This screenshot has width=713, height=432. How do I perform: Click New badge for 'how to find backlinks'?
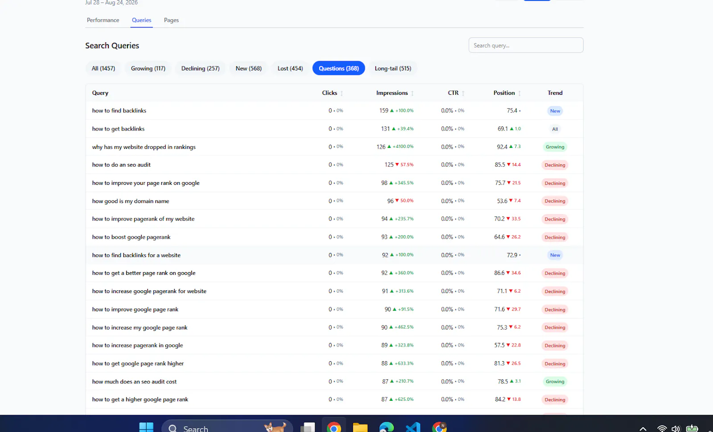pos(555,111)
